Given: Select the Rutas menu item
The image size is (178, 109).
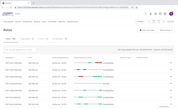Looking at the screenshot, I should pyautogui.click(x=44, y=22).
